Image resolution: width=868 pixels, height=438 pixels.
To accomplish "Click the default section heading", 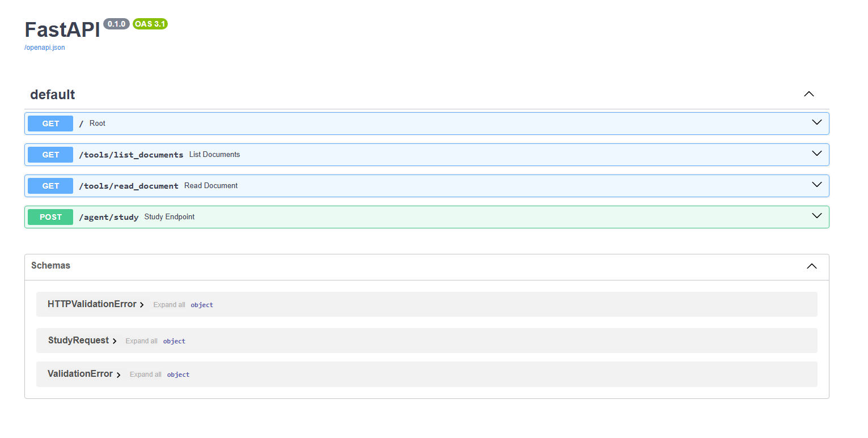I will pyautogui.click(x=53, y=95).
